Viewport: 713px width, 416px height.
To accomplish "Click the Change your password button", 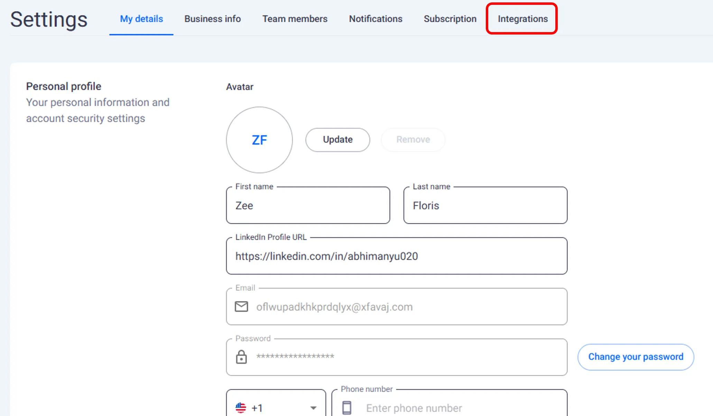I will [x=636, y=357].
